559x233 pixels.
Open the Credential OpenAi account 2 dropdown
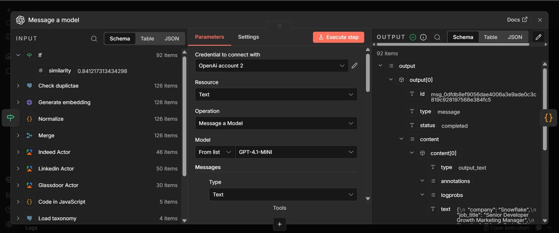click(x=272, y=66)
